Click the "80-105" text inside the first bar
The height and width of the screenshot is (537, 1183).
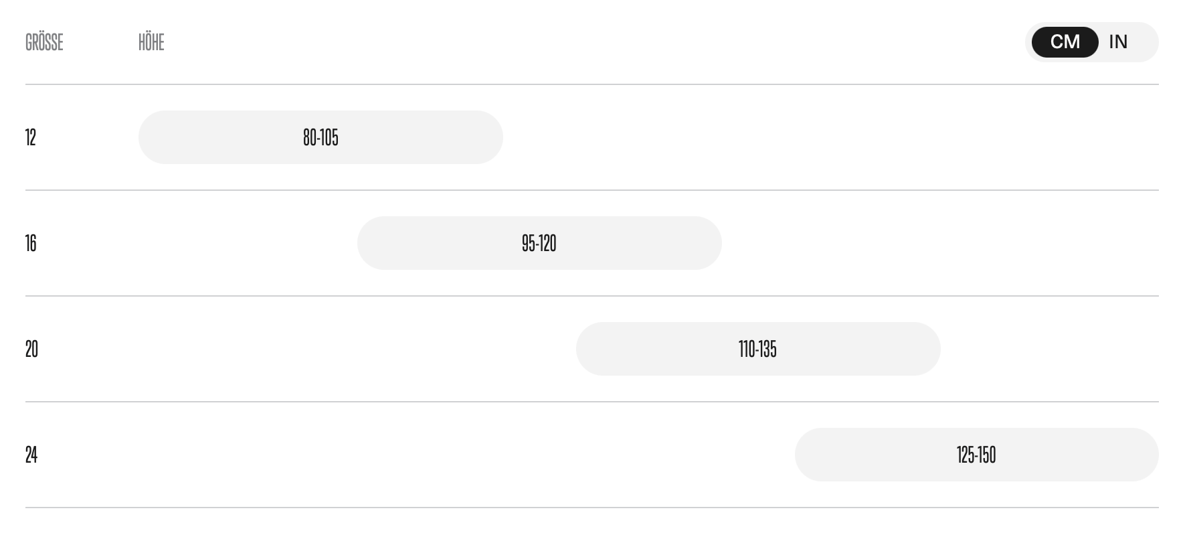pos(321,137)
